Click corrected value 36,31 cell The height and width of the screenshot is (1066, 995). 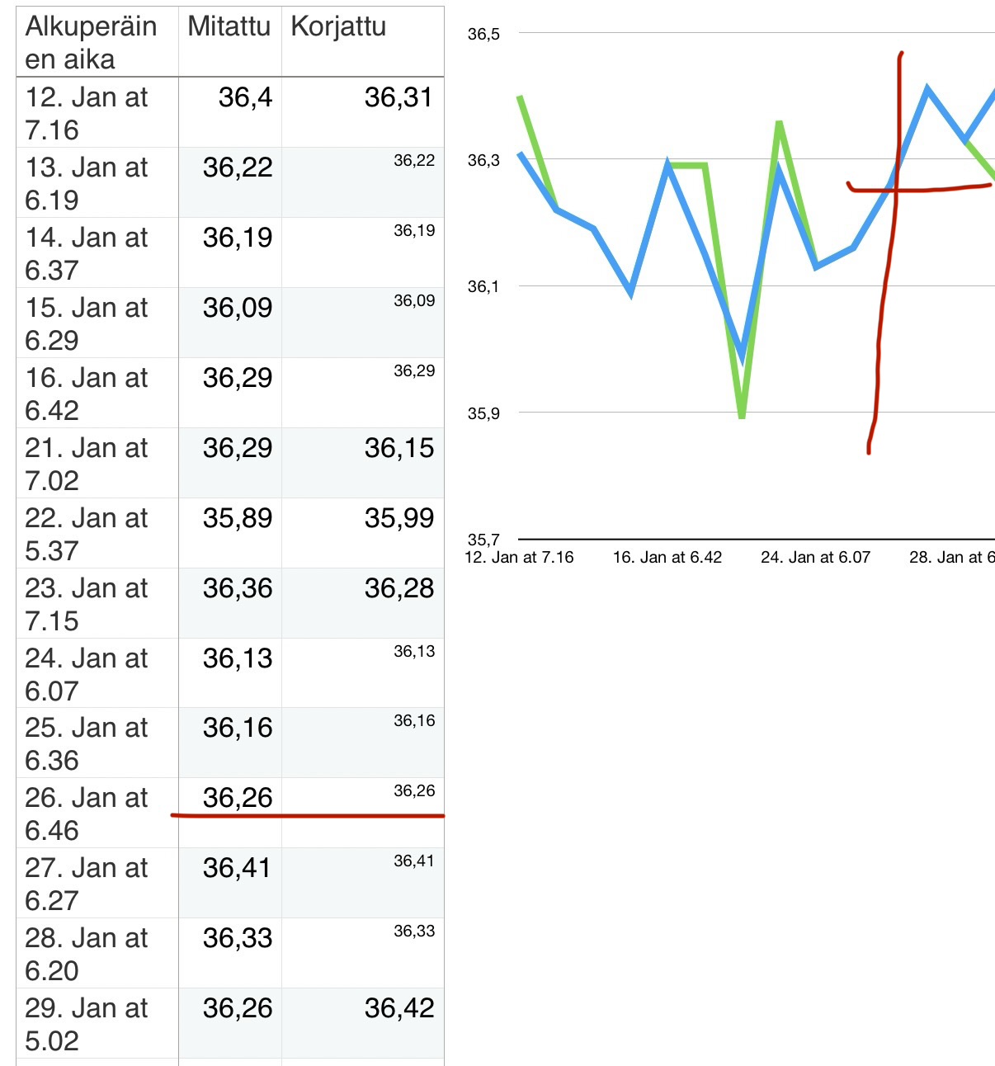362,113
